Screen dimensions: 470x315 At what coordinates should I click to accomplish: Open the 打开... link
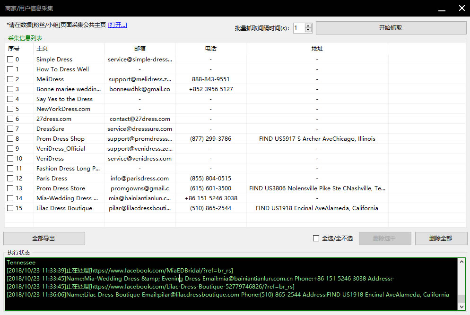click(x=117, y=25)
